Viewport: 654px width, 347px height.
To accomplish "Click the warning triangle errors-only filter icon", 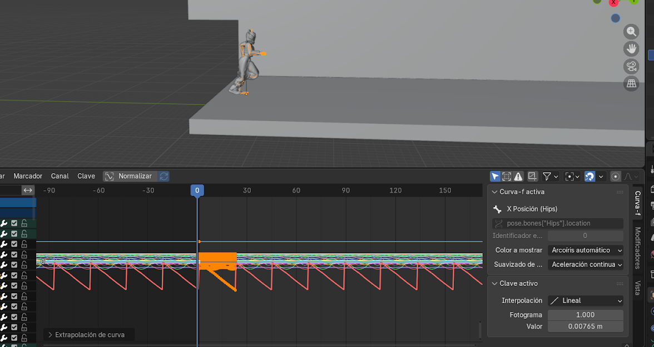I will click(518, 177).
